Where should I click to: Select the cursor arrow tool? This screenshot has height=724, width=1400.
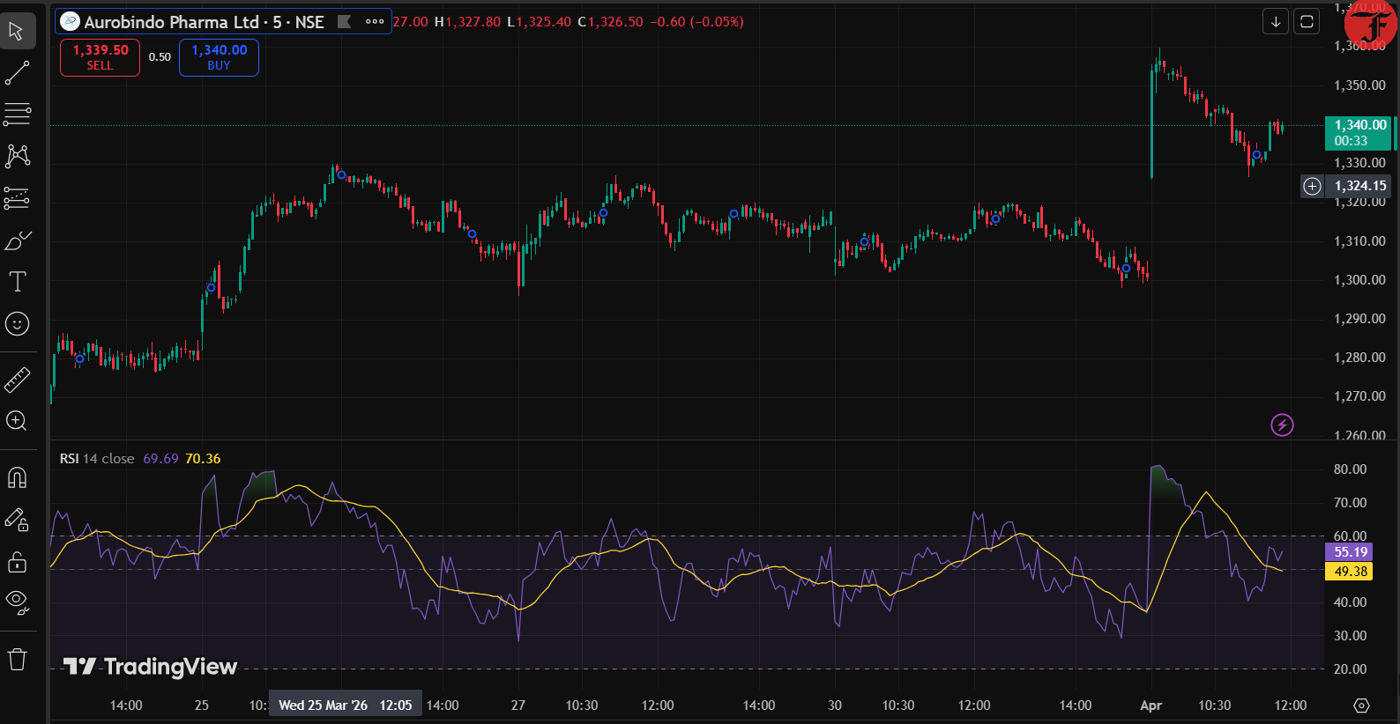(17, 32)
